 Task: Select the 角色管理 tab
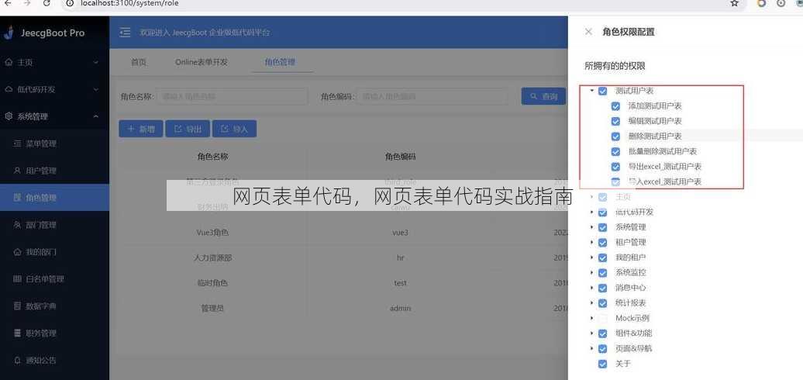click(280, 63)
